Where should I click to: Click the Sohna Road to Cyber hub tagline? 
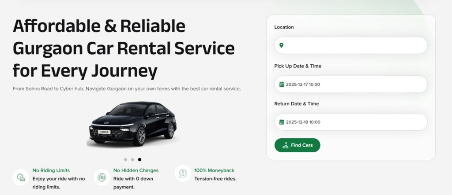click(127, 89)
